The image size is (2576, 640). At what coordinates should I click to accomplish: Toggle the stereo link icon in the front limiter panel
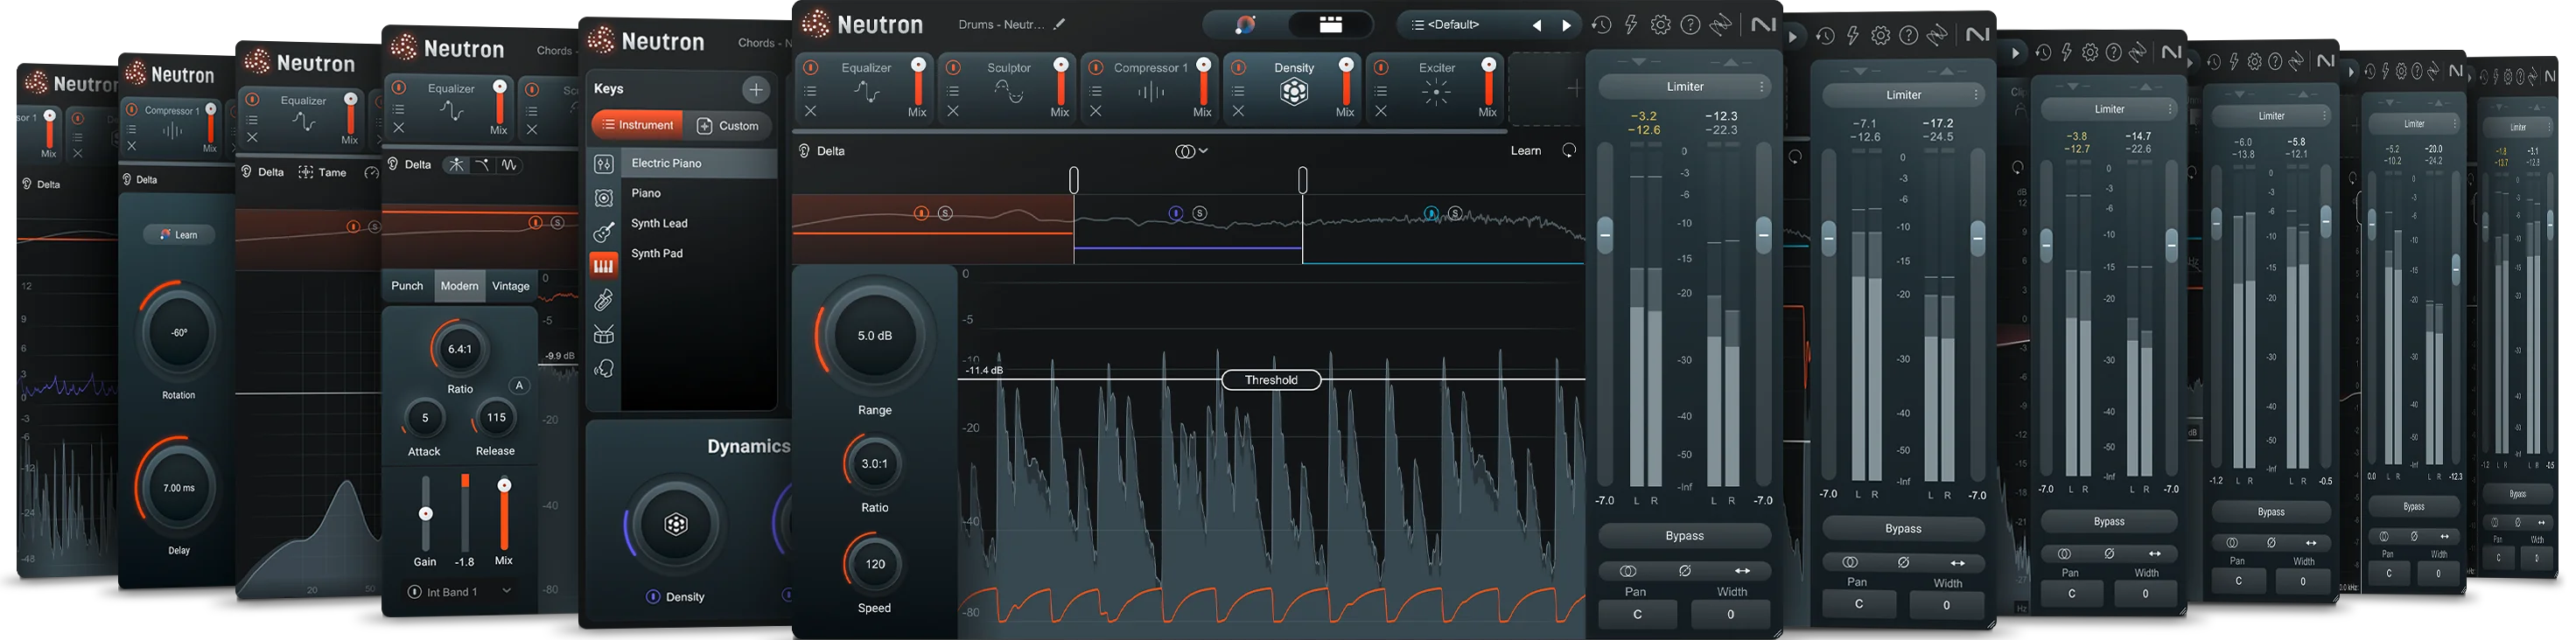click(1628, 571)
